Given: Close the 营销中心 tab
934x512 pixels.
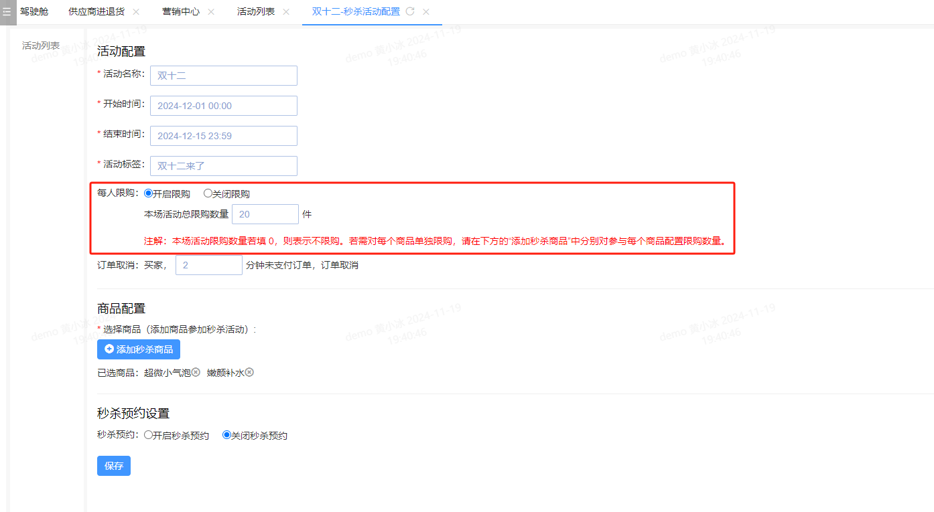Looking at the screenshot, I should [x=211, y=12].
